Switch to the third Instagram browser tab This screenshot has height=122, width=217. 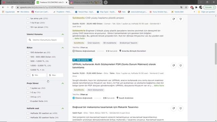coord(86,2)
